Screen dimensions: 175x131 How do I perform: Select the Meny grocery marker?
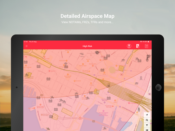104,72
